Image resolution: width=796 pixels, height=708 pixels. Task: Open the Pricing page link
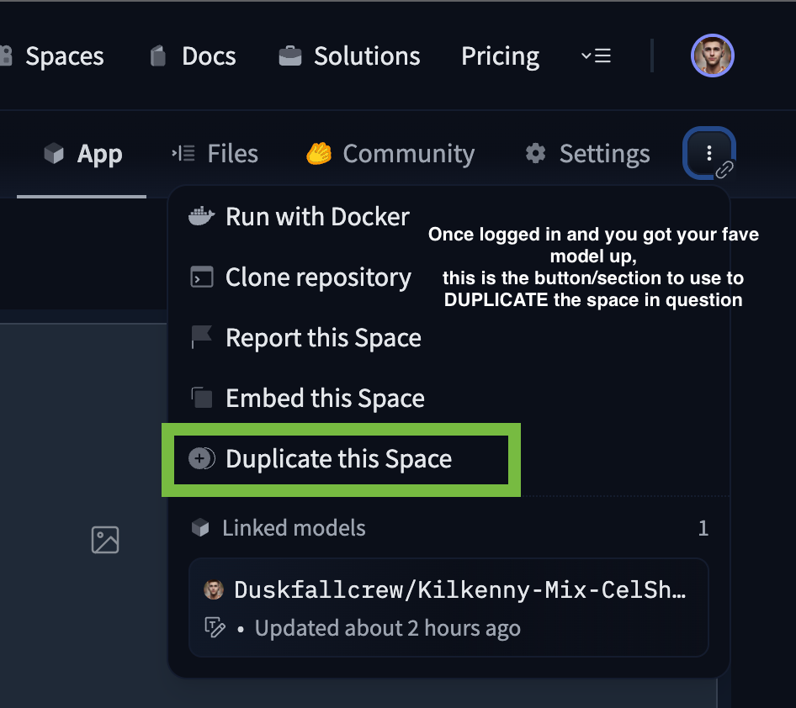pos(500,55)
